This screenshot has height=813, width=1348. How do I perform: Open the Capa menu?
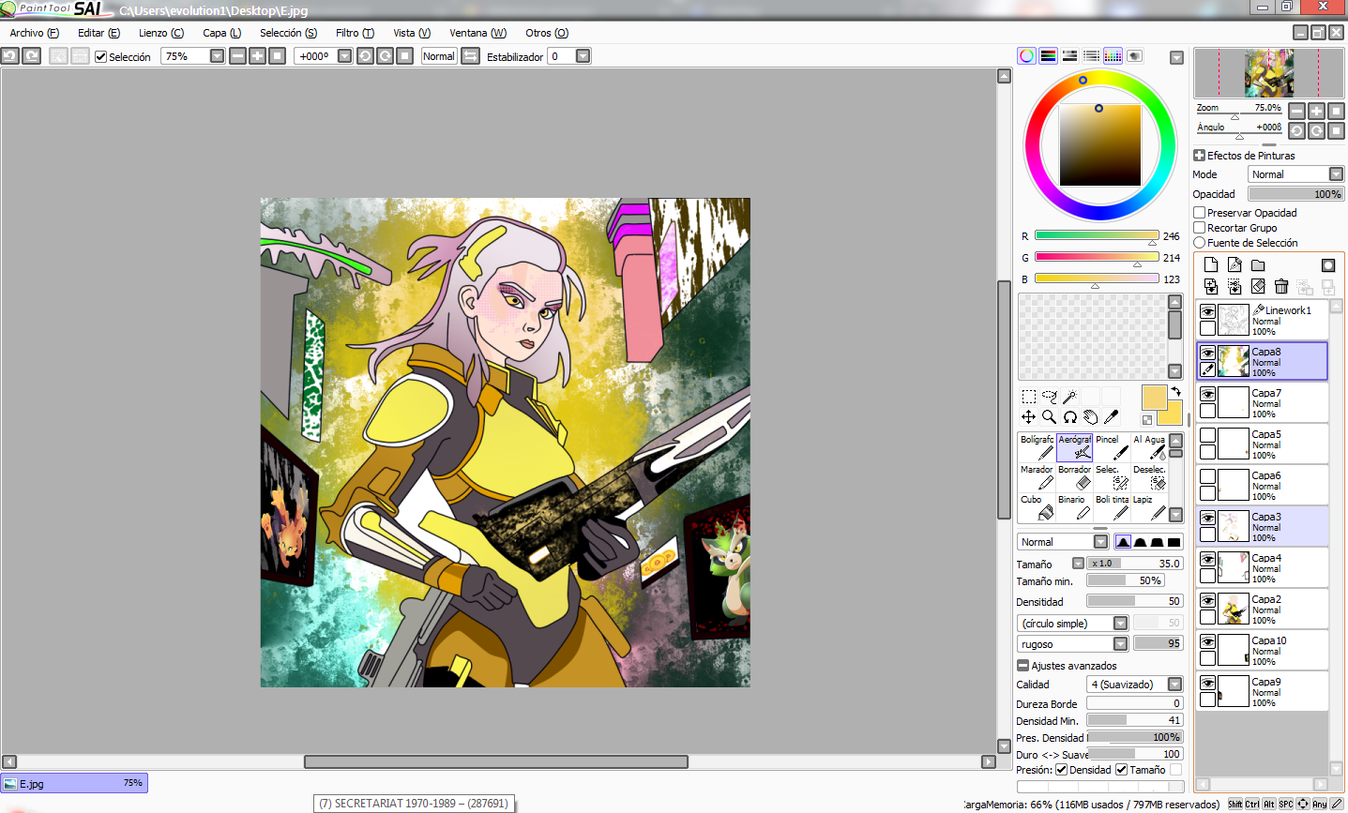point(222,33)
